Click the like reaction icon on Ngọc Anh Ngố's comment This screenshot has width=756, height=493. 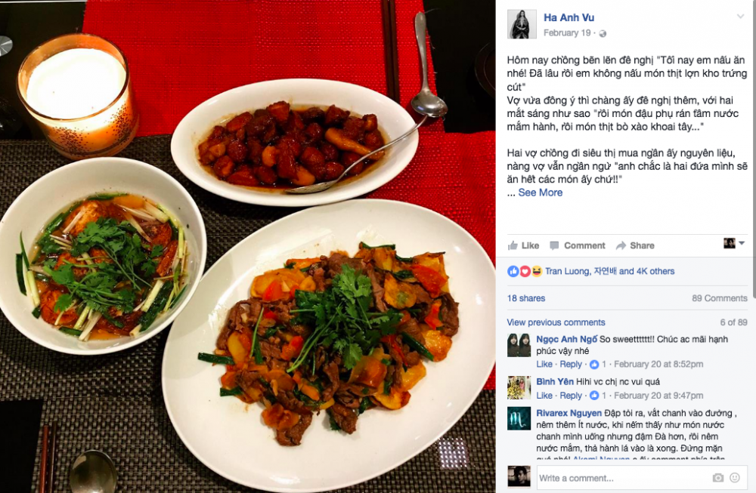594,365
